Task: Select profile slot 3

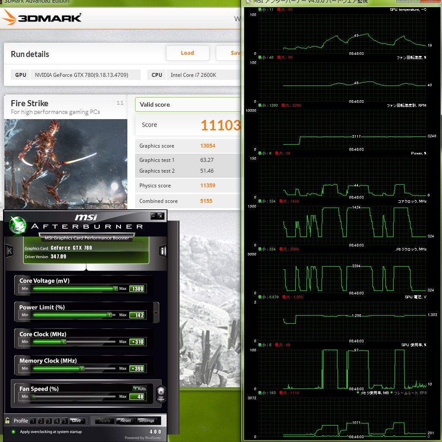Action: click(49, 420)
